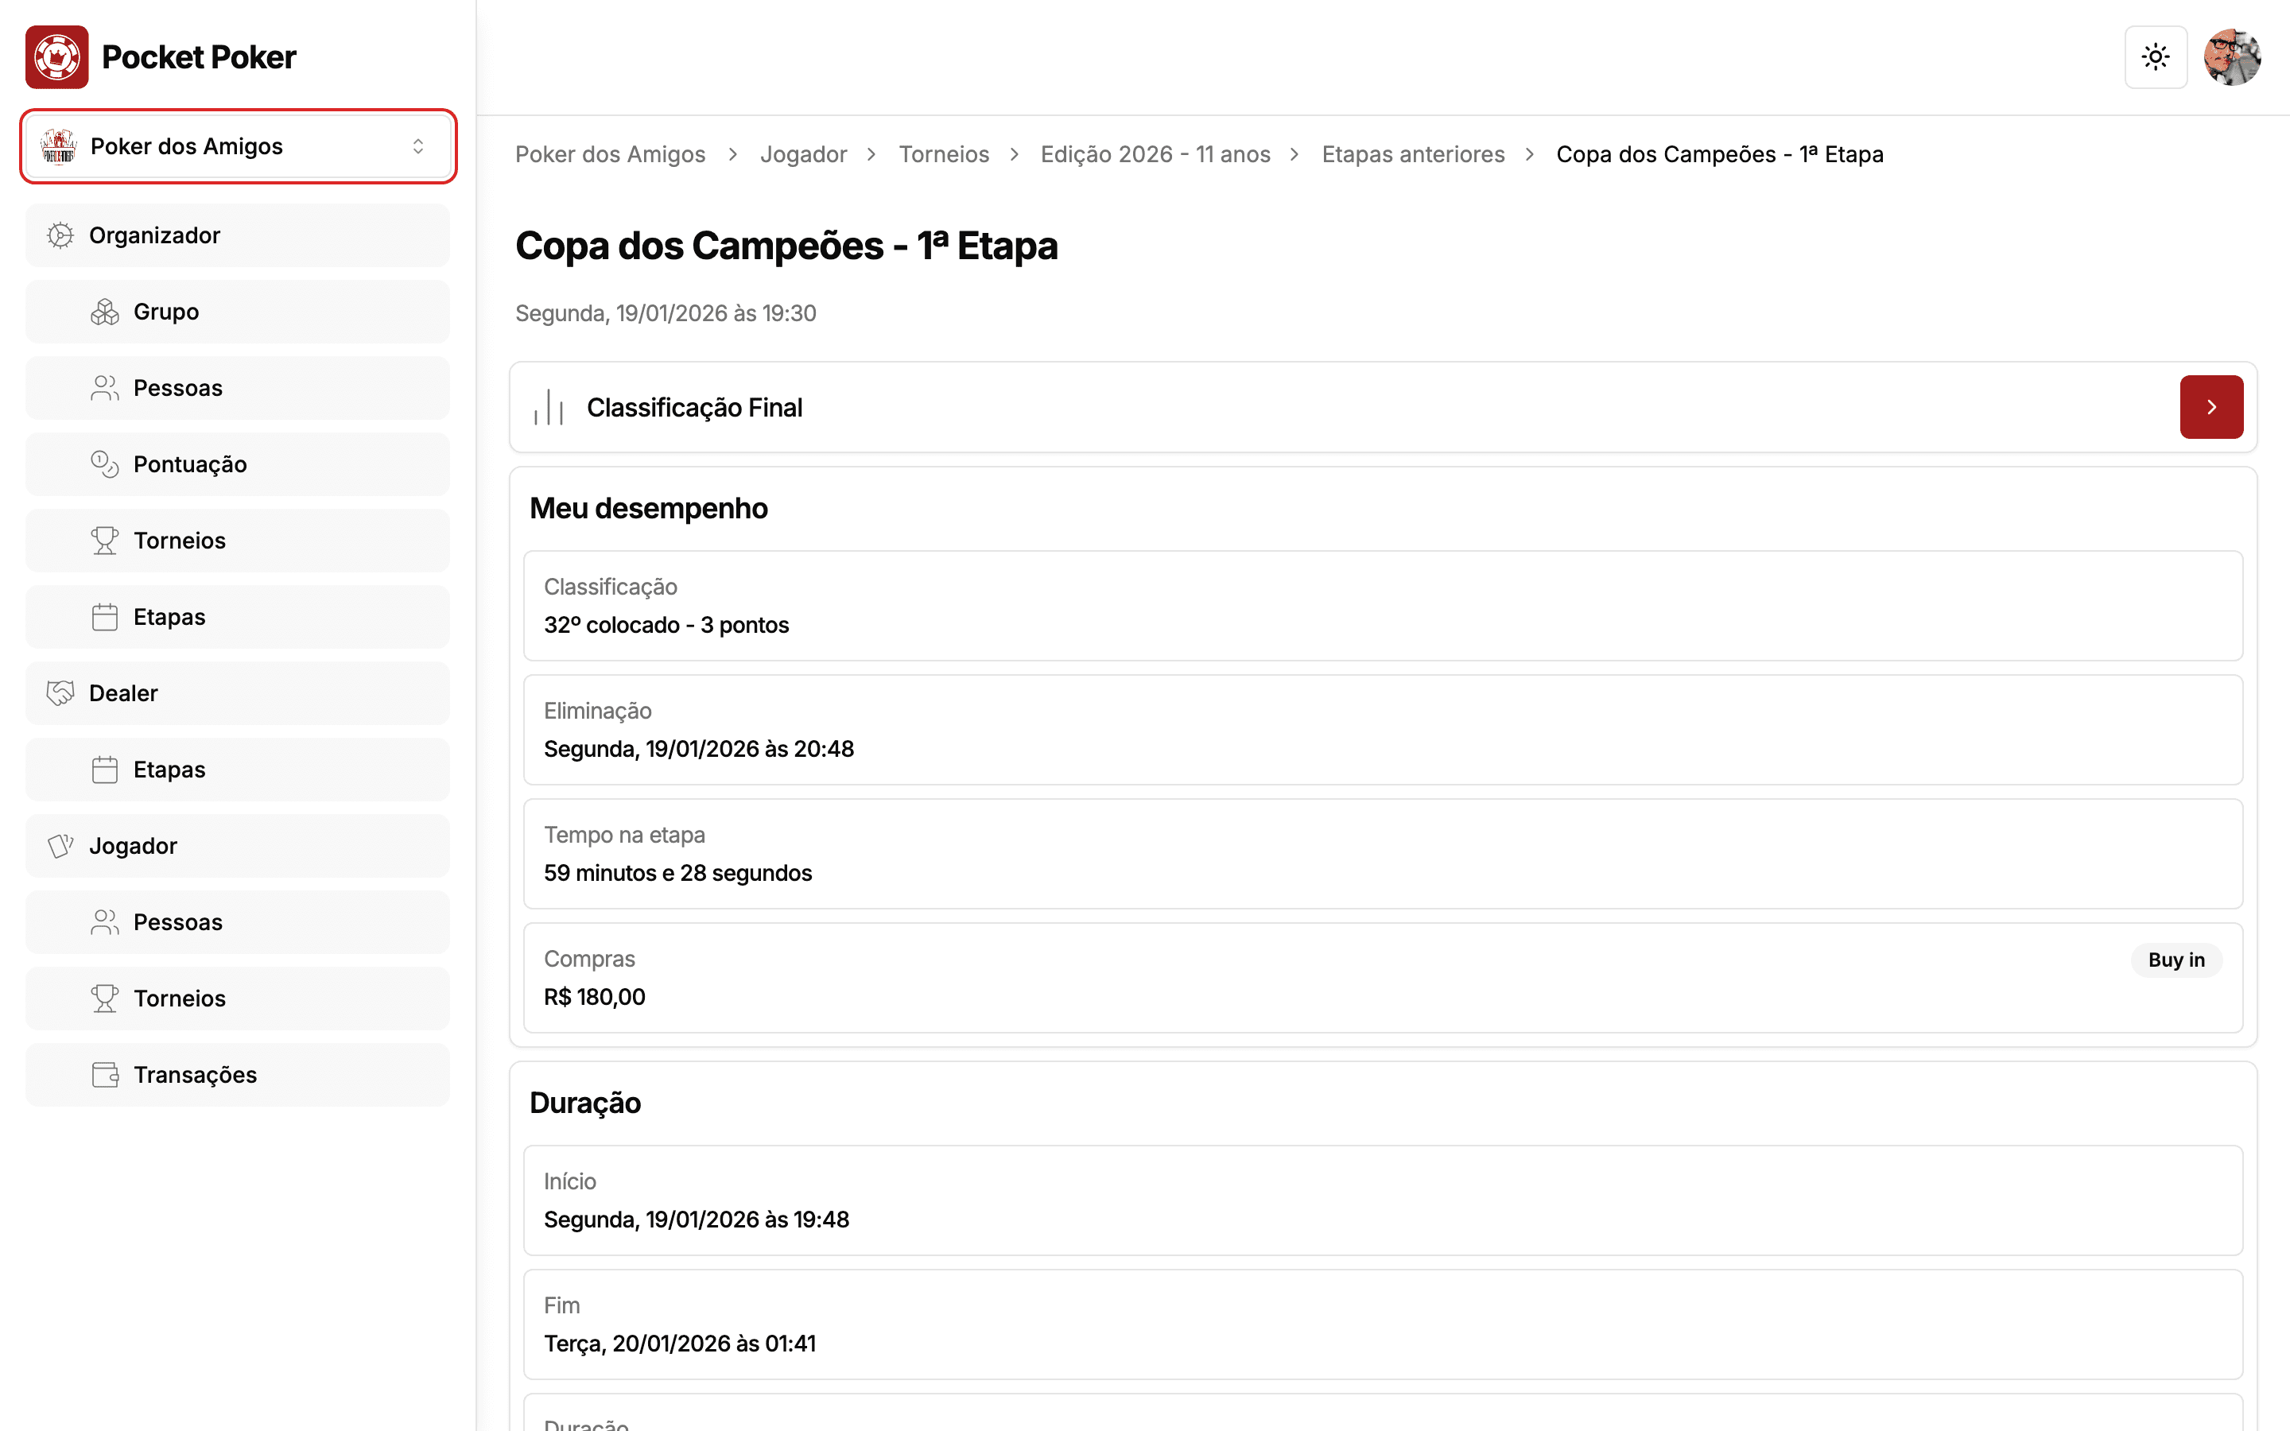Open Grupo in the sidebar
The image size is (2290, 1431).
click(x=238, y=312)
